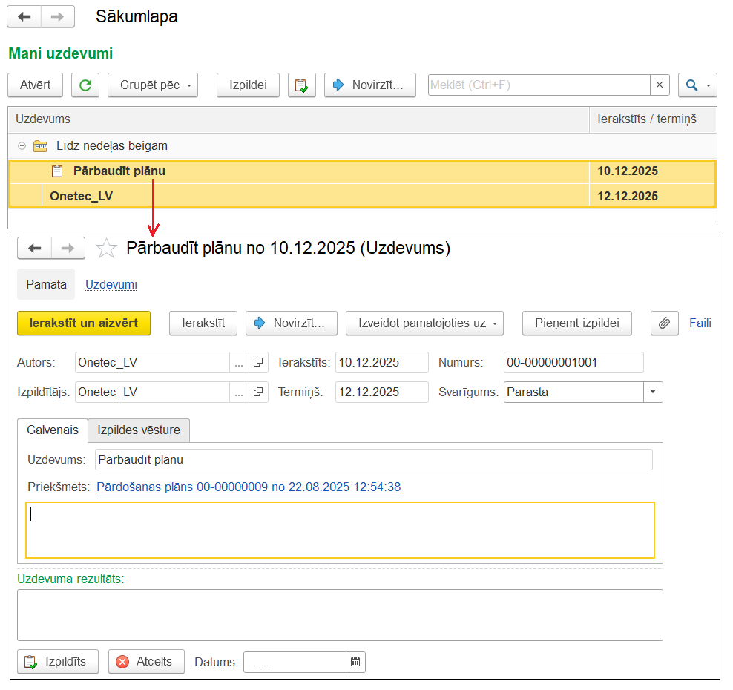Clear search field with the X icon

click(x=660, y=85)
